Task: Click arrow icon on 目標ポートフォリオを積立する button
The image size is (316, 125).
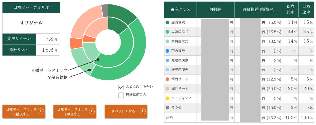Action: [x=91, y=111]
